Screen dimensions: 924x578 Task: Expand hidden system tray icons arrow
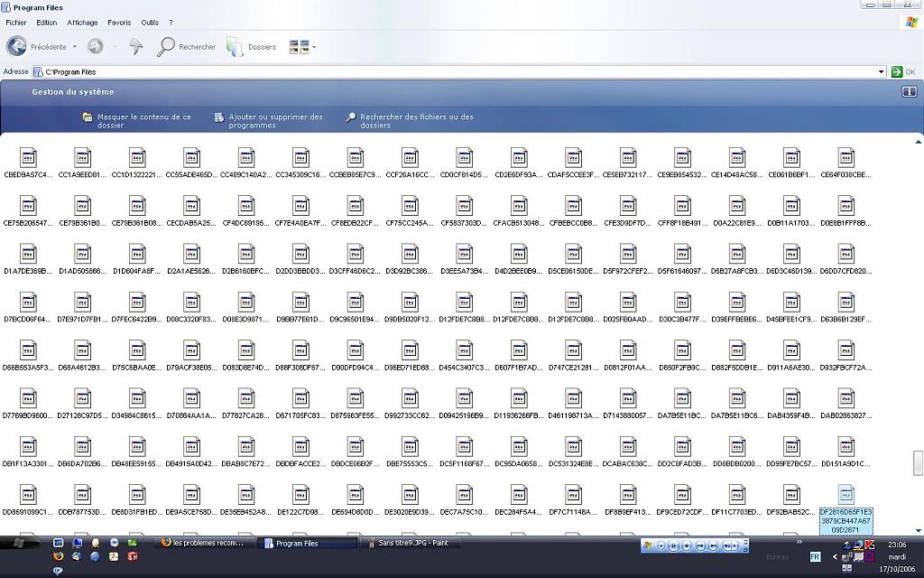[x=835, y=556]
